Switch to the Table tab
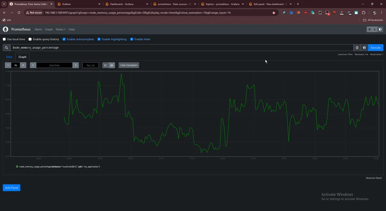This screenshot has height=211, width=386. (9, 57)
